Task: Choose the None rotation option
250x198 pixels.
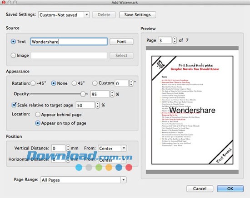Action: [54, 83]
